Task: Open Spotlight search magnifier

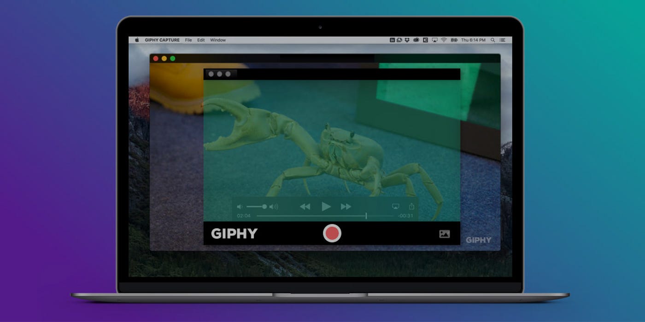Action: coord(493,40)
